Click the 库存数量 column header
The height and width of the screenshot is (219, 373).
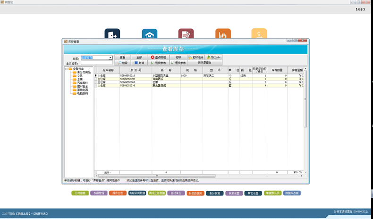pos(277,70)
